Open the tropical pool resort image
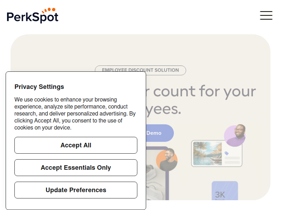281x210 pixels. [x=208, y=153]
